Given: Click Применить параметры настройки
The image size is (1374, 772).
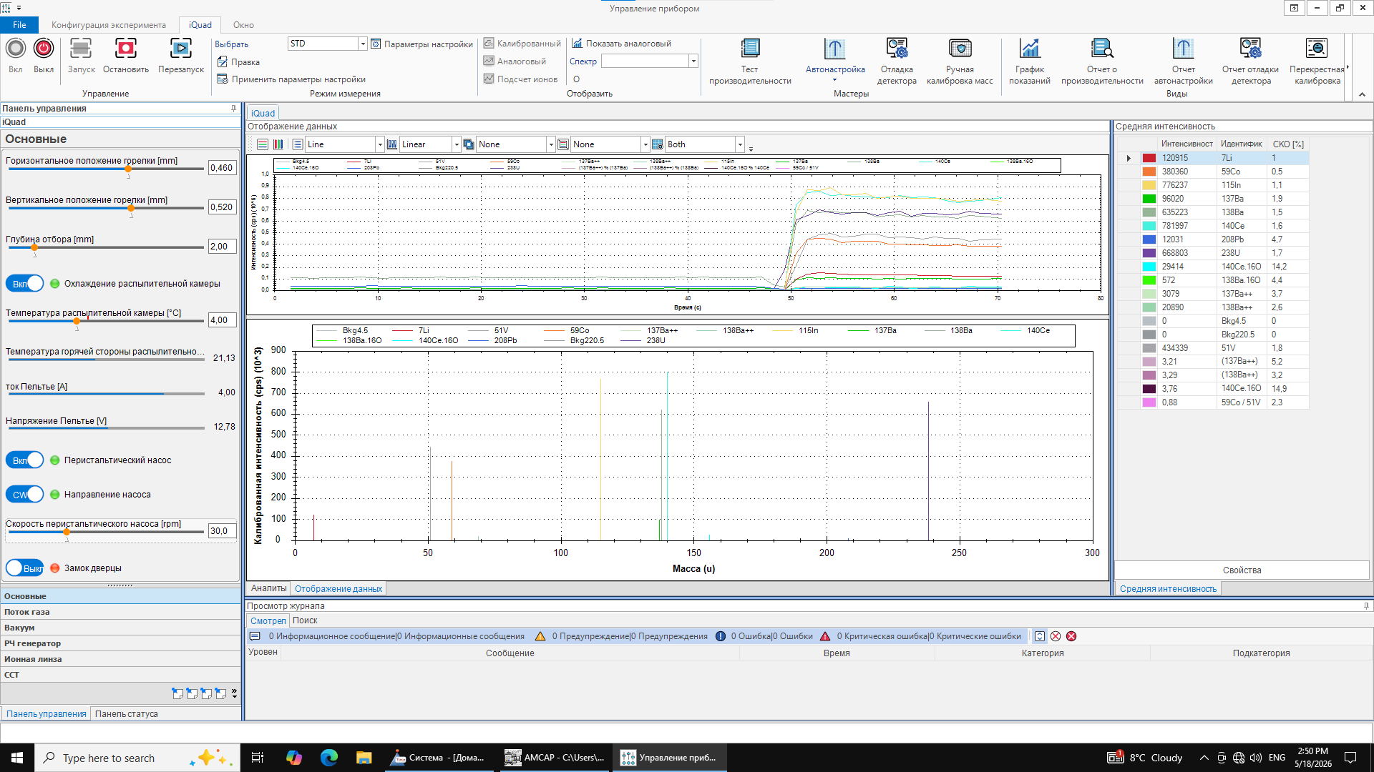Looking at the screenshot, I should click(x=291, y=79).
